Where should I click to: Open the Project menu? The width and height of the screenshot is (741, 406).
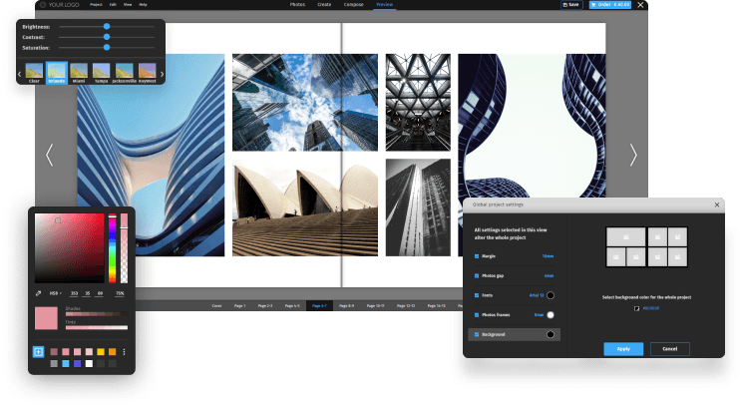[x=96, y=5]
